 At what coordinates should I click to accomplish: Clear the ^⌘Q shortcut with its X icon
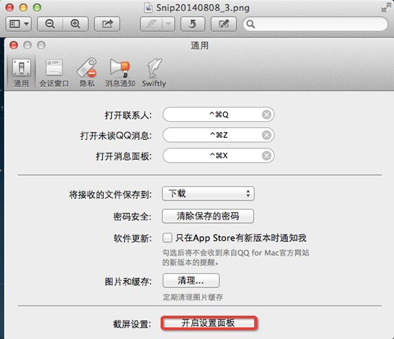click(267, 115)
